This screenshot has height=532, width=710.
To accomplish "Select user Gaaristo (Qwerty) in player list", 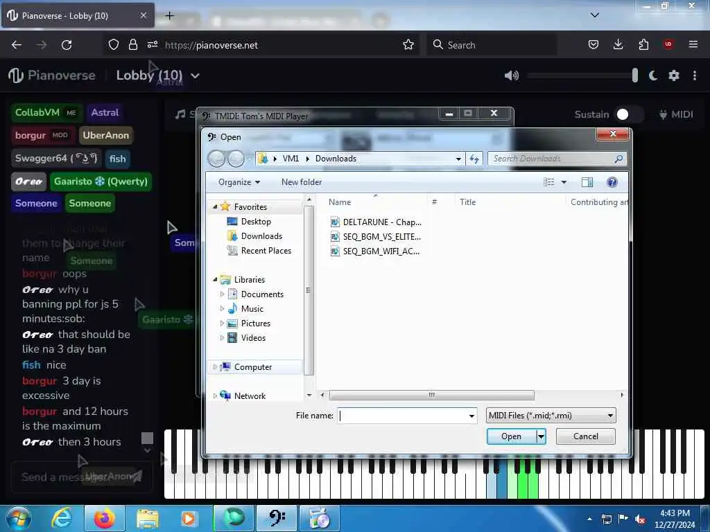I will point(101,181).
